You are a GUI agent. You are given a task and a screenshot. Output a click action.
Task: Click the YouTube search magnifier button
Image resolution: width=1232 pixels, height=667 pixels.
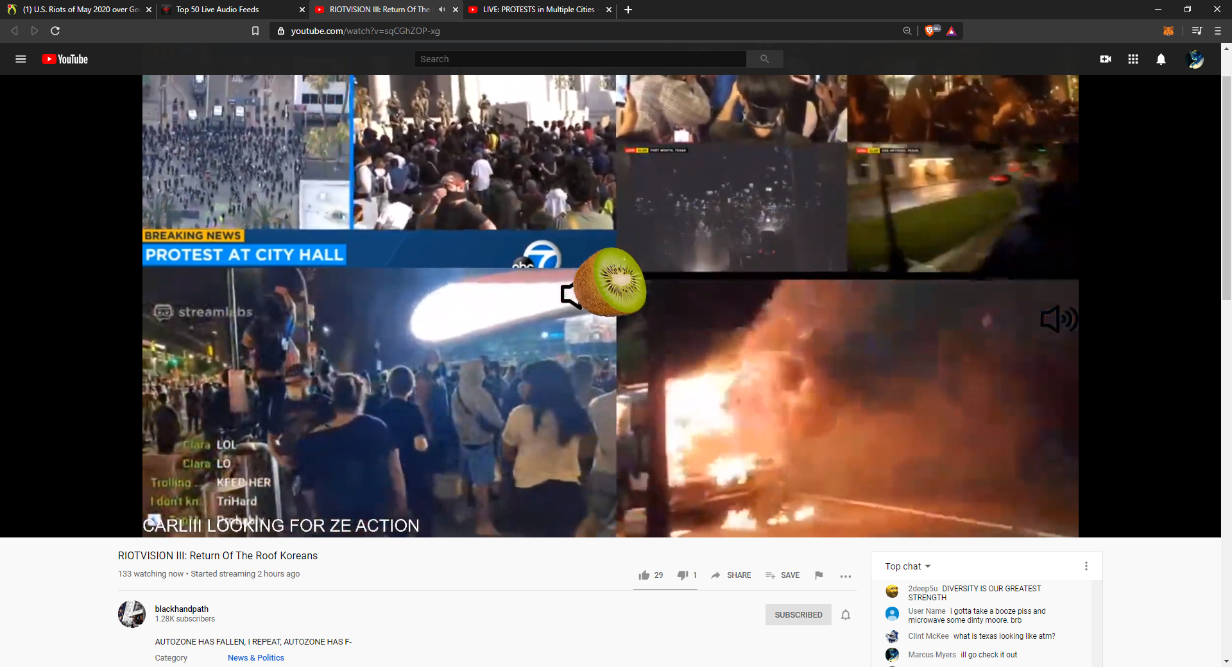tap(764, 59)
